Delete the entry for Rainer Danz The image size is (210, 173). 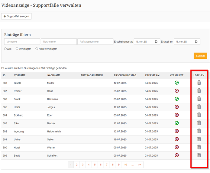(199, 91)
